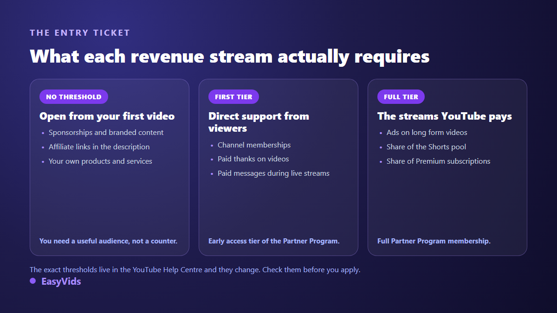Select 'Sponsorships and branded content' bullet
Image resolution: width=557 pixels, height=313 pixels.
tap(106, 133)
